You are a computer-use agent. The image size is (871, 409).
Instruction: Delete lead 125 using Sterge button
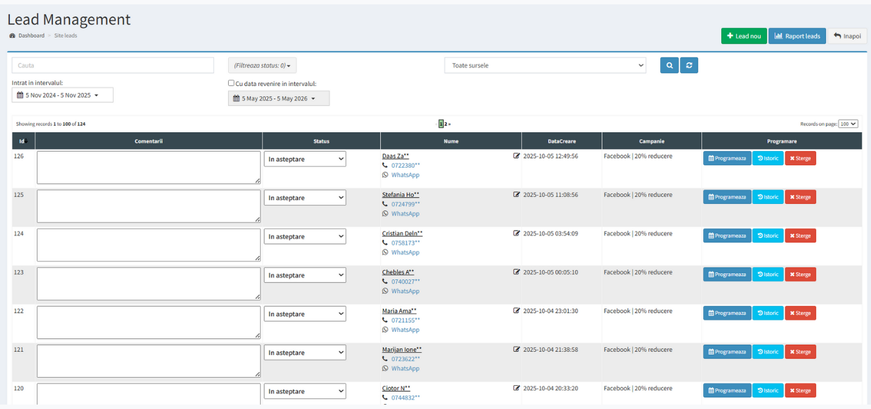click(800, 197)
